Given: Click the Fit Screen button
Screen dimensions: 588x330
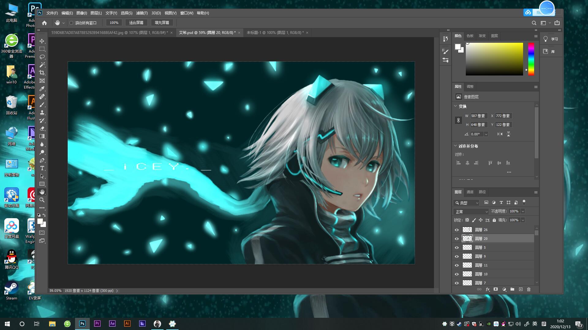Looking at the screenshot, I should 136,23.
